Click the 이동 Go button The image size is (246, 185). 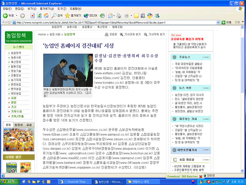[x=226, y=22]
